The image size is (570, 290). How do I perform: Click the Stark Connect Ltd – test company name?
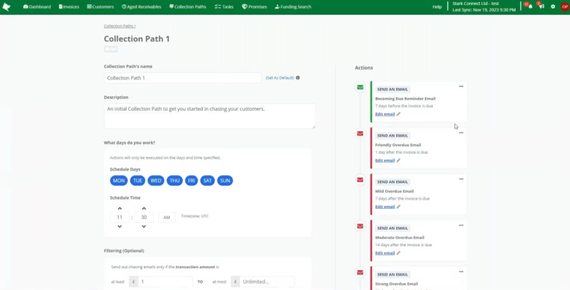(x=476, y=3)
